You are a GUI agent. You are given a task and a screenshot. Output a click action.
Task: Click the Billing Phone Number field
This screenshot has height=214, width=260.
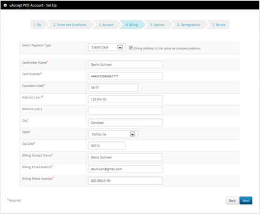(x=126, y=181)
